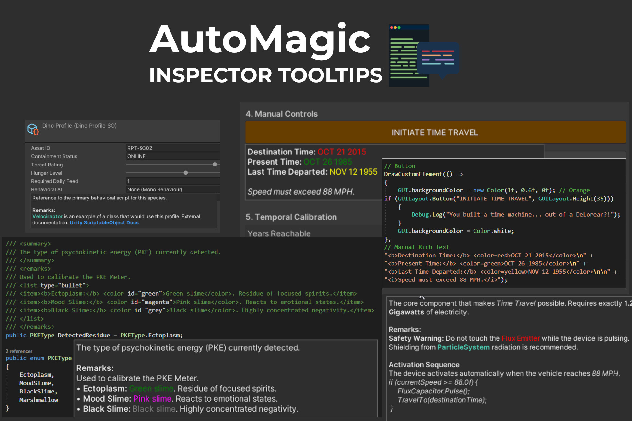Image resolution: width=632 pixels, height=421 pixels.
Task: Click the Velociraptor class link
Action: coord(47,216)
